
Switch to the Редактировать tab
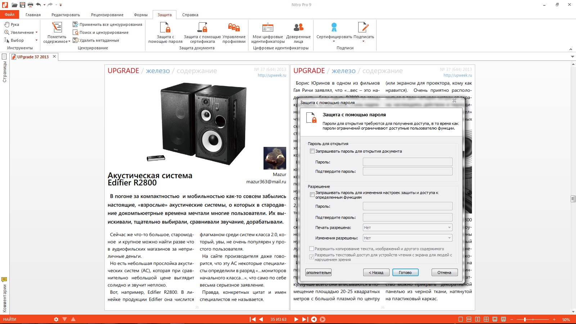[66, 15]
